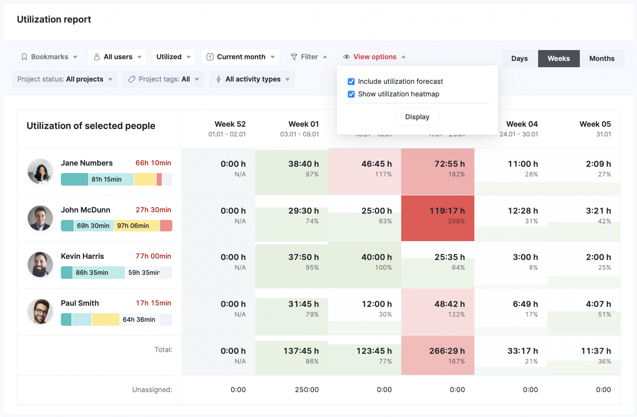The image size is (637, 417).
Task: Collapse the Filter section via its chevron
Action: point(325,57)
